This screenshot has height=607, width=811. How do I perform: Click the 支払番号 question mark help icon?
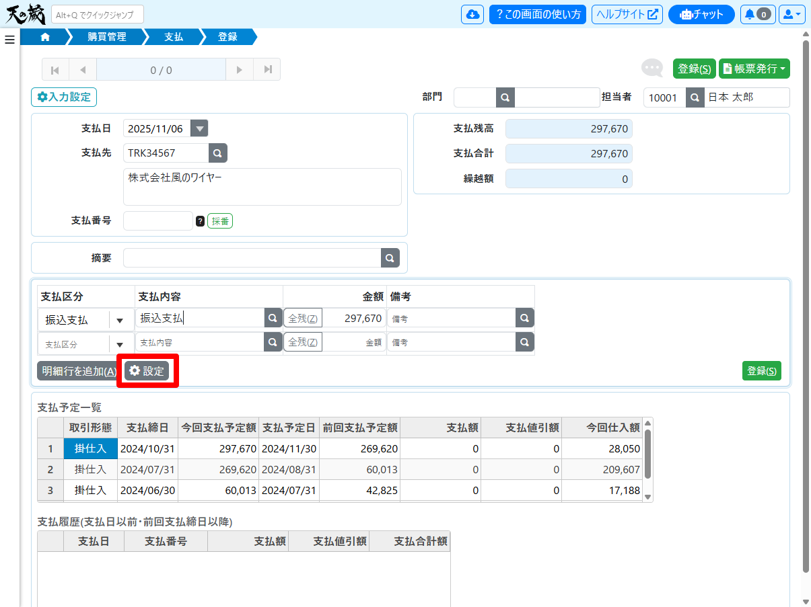(x=200, y=221)
